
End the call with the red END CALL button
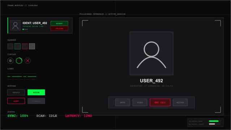tap(160, 102)
